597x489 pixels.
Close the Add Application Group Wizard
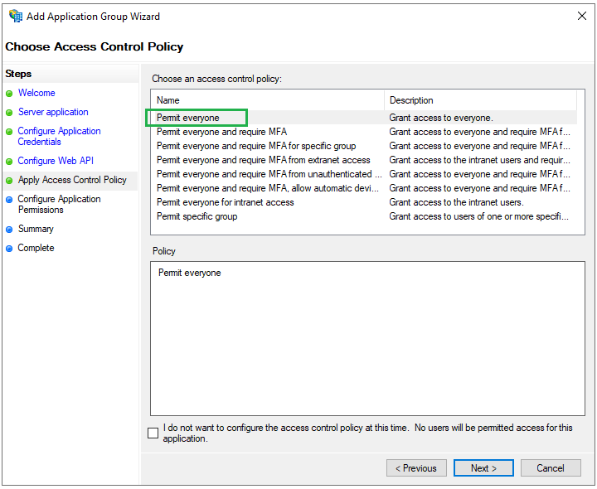pyautogui.click(x=582, y=16)
